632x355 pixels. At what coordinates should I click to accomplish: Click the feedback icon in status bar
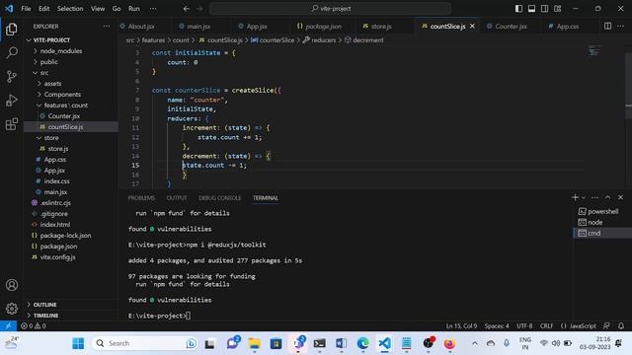pos(606,326)
